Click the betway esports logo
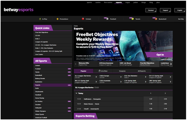 (19, 10)
